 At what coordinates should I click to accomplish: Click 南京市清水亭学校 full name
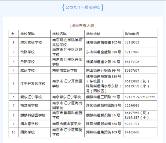(67, 124)
